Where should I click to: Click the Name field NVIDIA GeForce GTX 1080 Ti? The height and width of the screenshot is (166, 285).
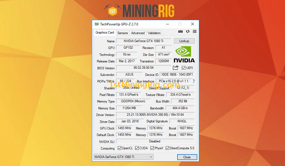(144, 41)
